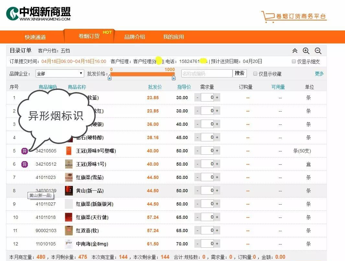Click quantity field for 王冠(原味1号)
Screen dimensions: 345x261
coord(207,164)
